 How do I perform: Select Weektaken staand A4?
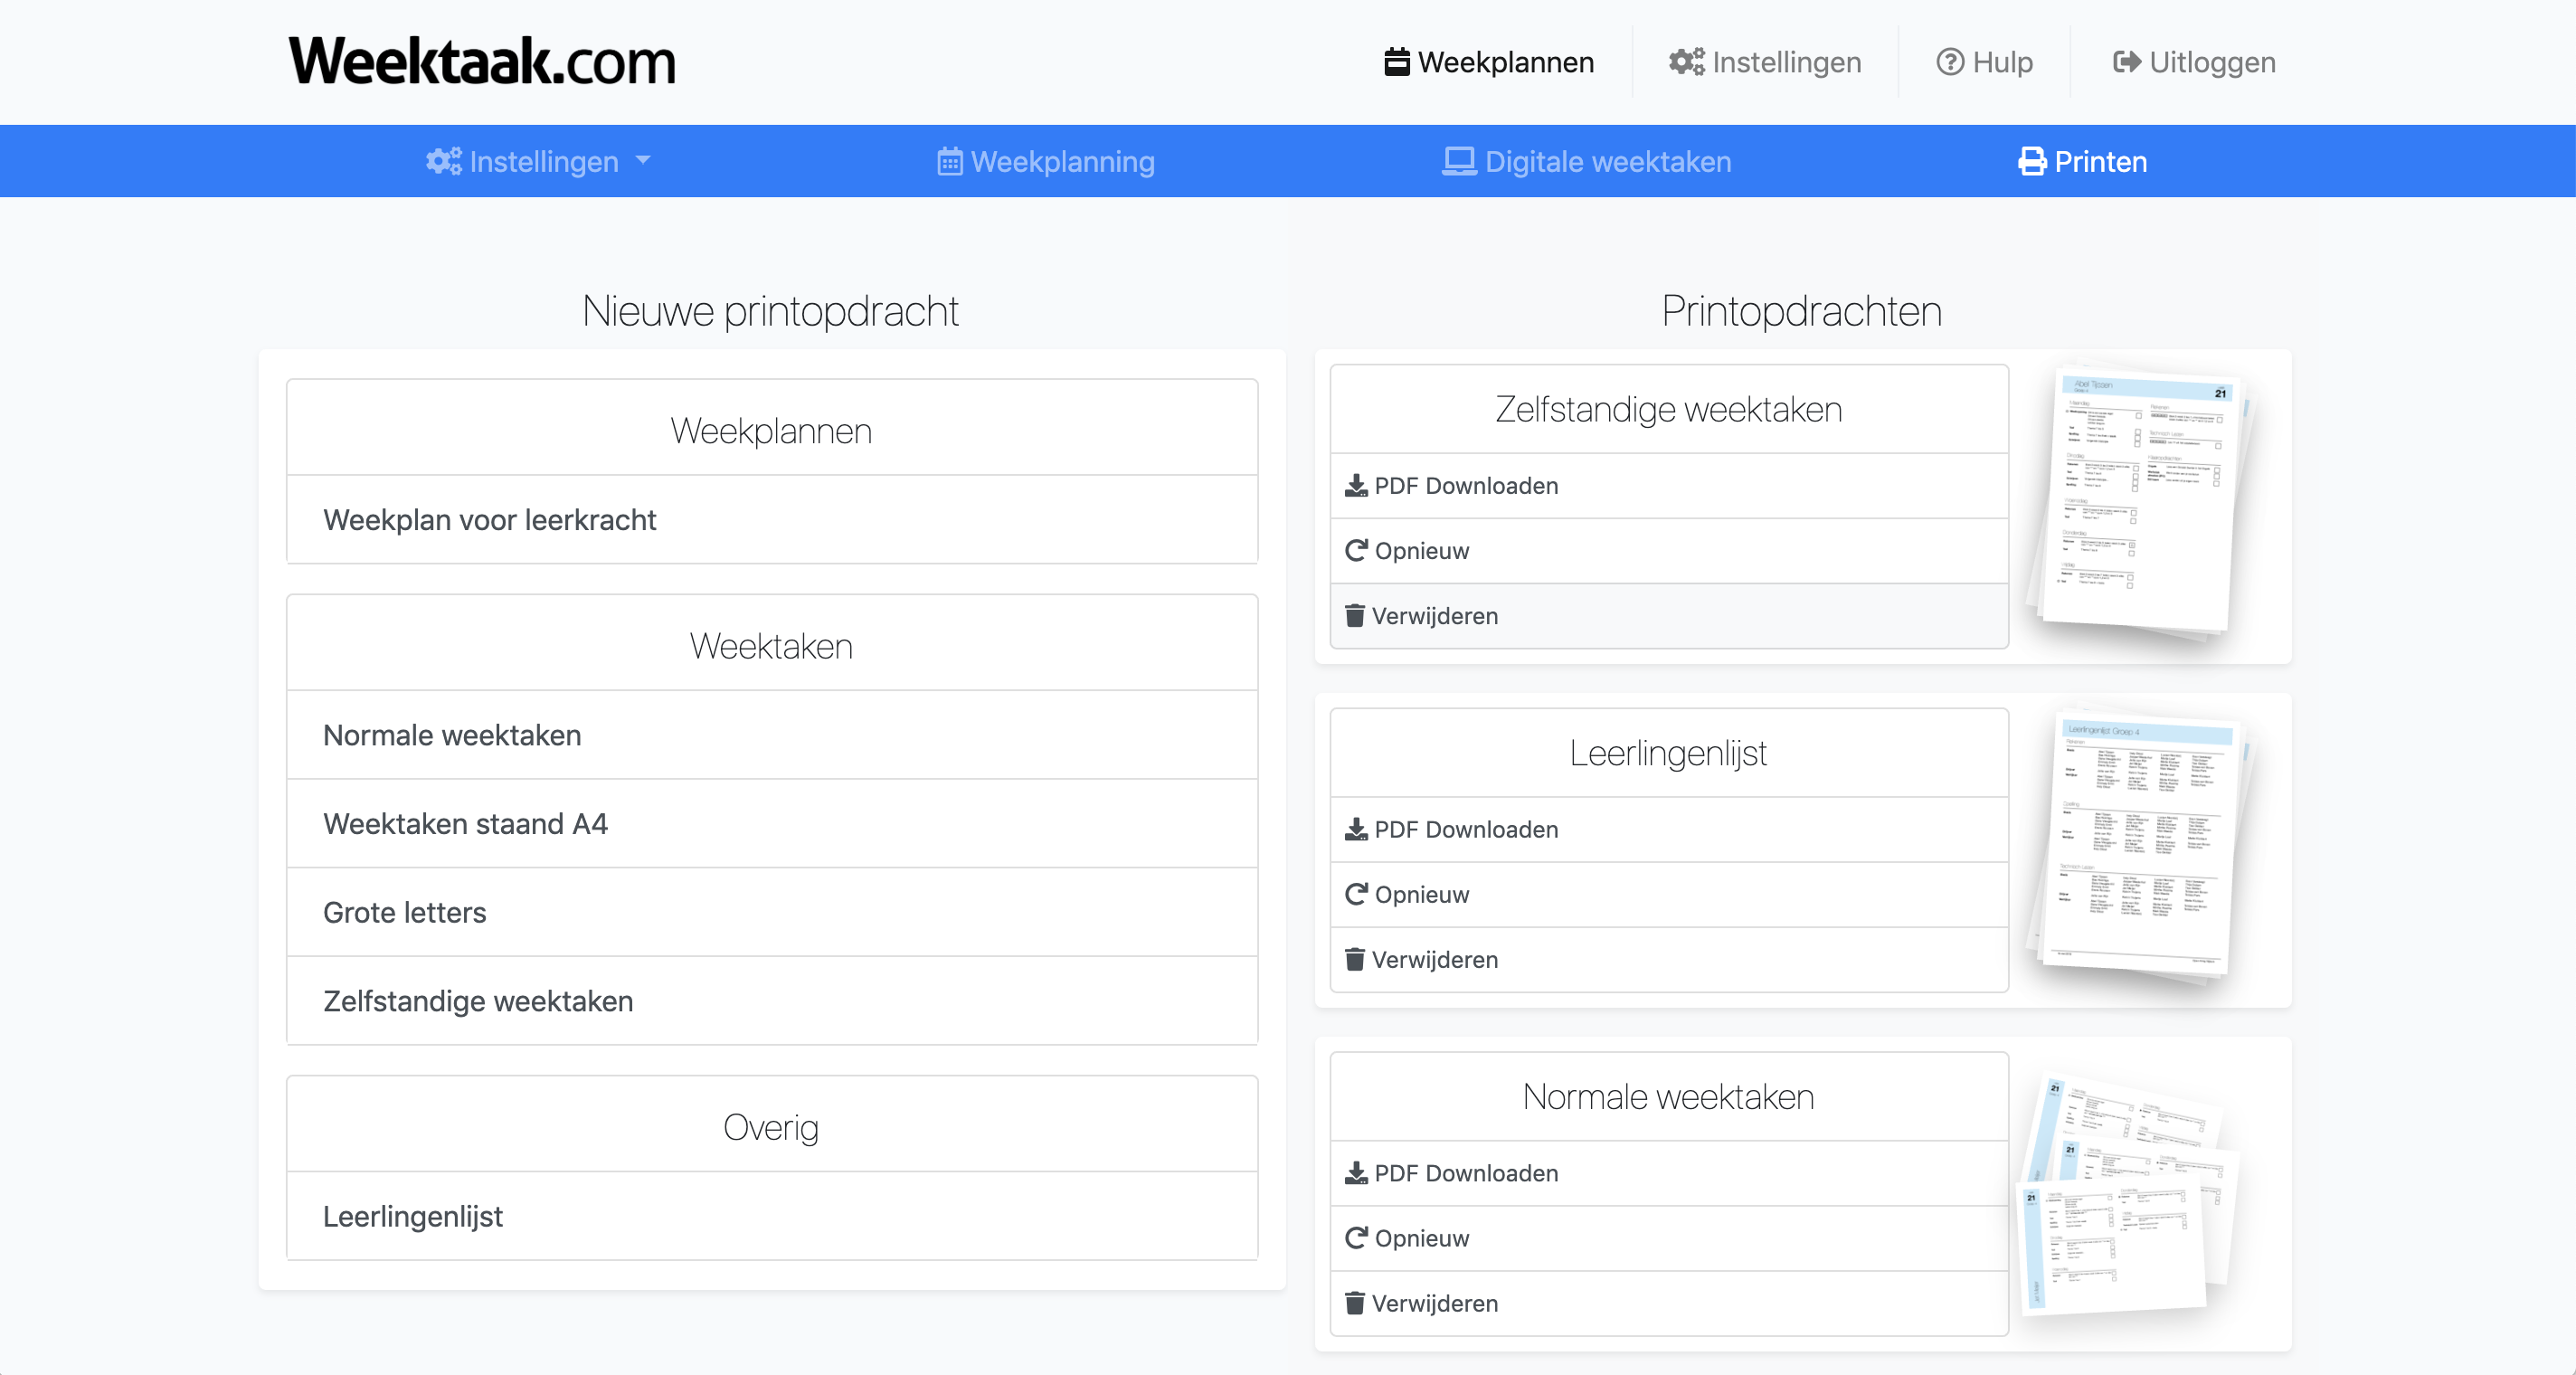(x=465, y=824)
